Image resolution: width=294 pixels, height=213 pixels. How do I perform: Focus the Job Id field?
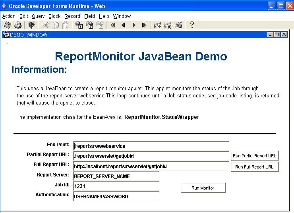pyautogui.click(x=116, y=186)
